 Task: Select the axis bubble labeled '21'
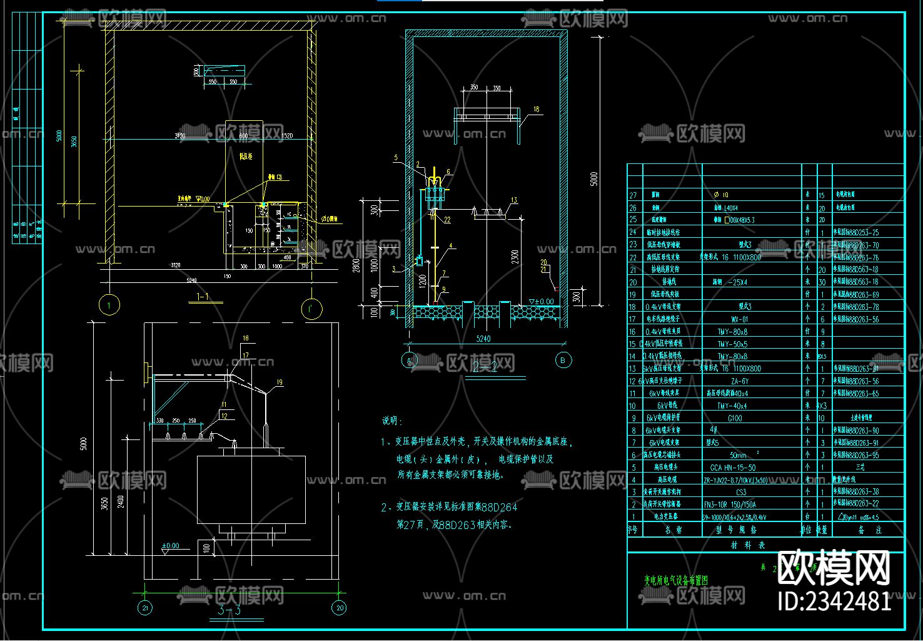point(145,608)
